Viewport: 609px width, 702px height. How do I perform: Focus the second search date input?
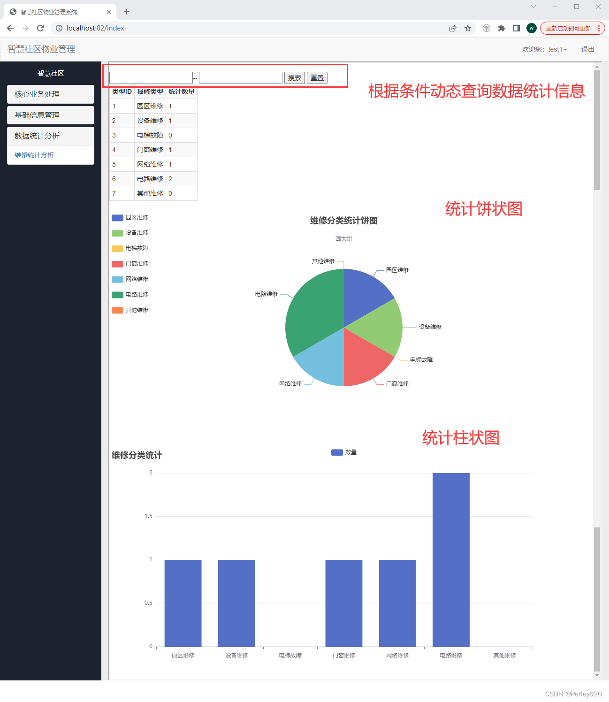(x=241, y=78)
